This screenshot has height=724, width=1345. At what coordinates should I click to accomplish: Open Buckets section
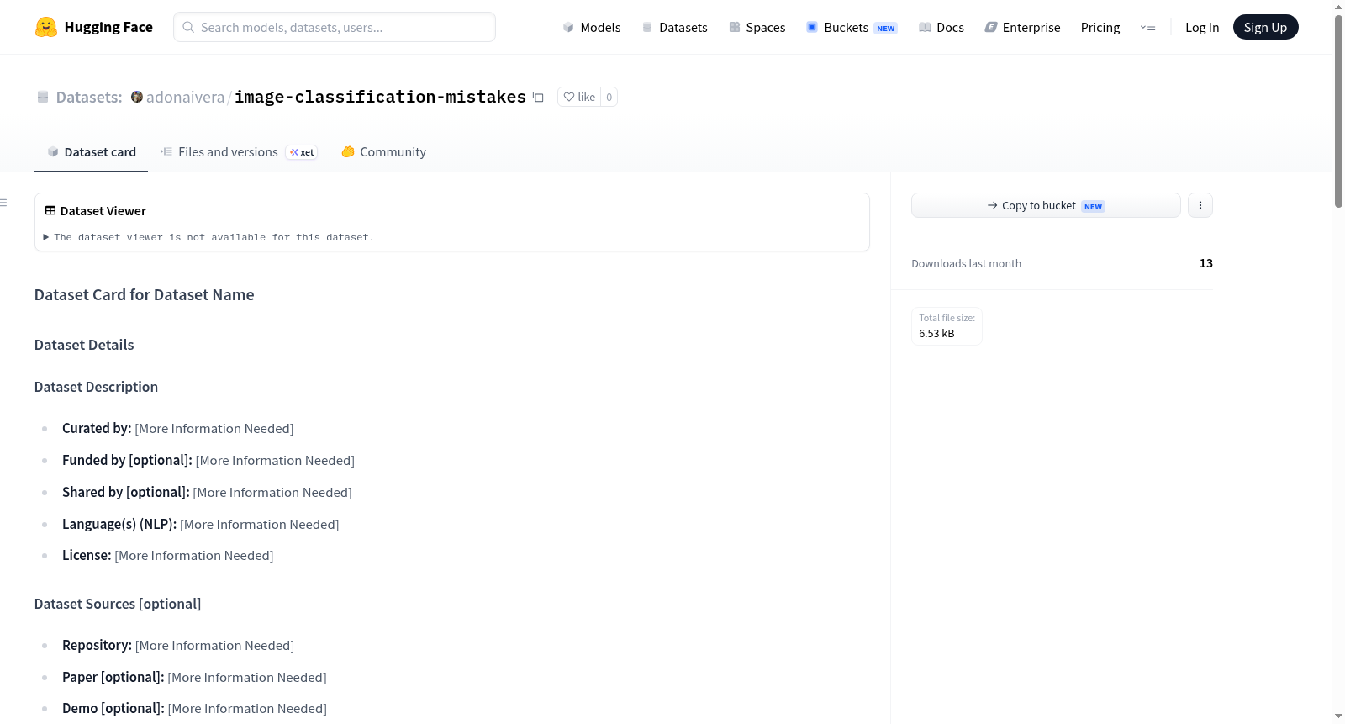(852, 27)
